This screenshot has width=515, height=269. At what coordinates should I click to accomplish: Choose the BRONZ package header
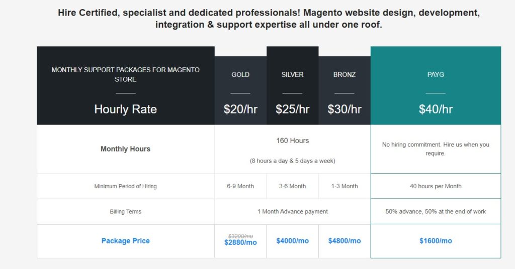(345, 75)
